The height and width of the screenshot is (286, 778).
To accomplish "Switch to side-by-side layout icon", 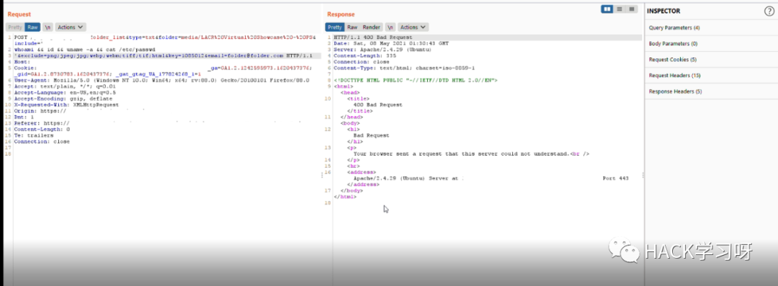I will pos(607,9).
